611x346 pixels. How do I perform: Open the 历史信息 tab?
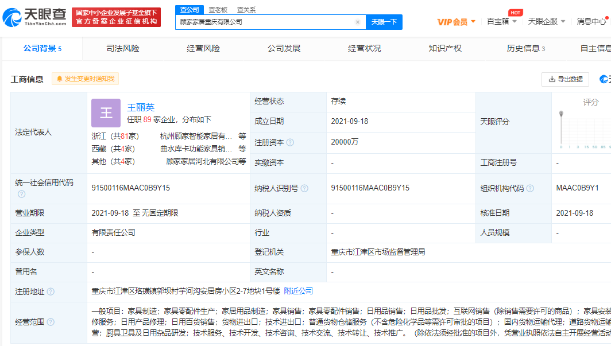coord(525,49)
